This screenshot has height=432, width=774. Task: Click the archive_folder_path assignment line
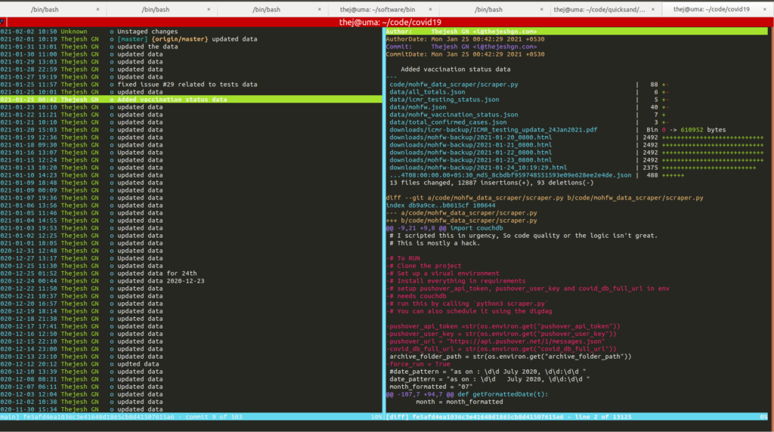(510, 356)
